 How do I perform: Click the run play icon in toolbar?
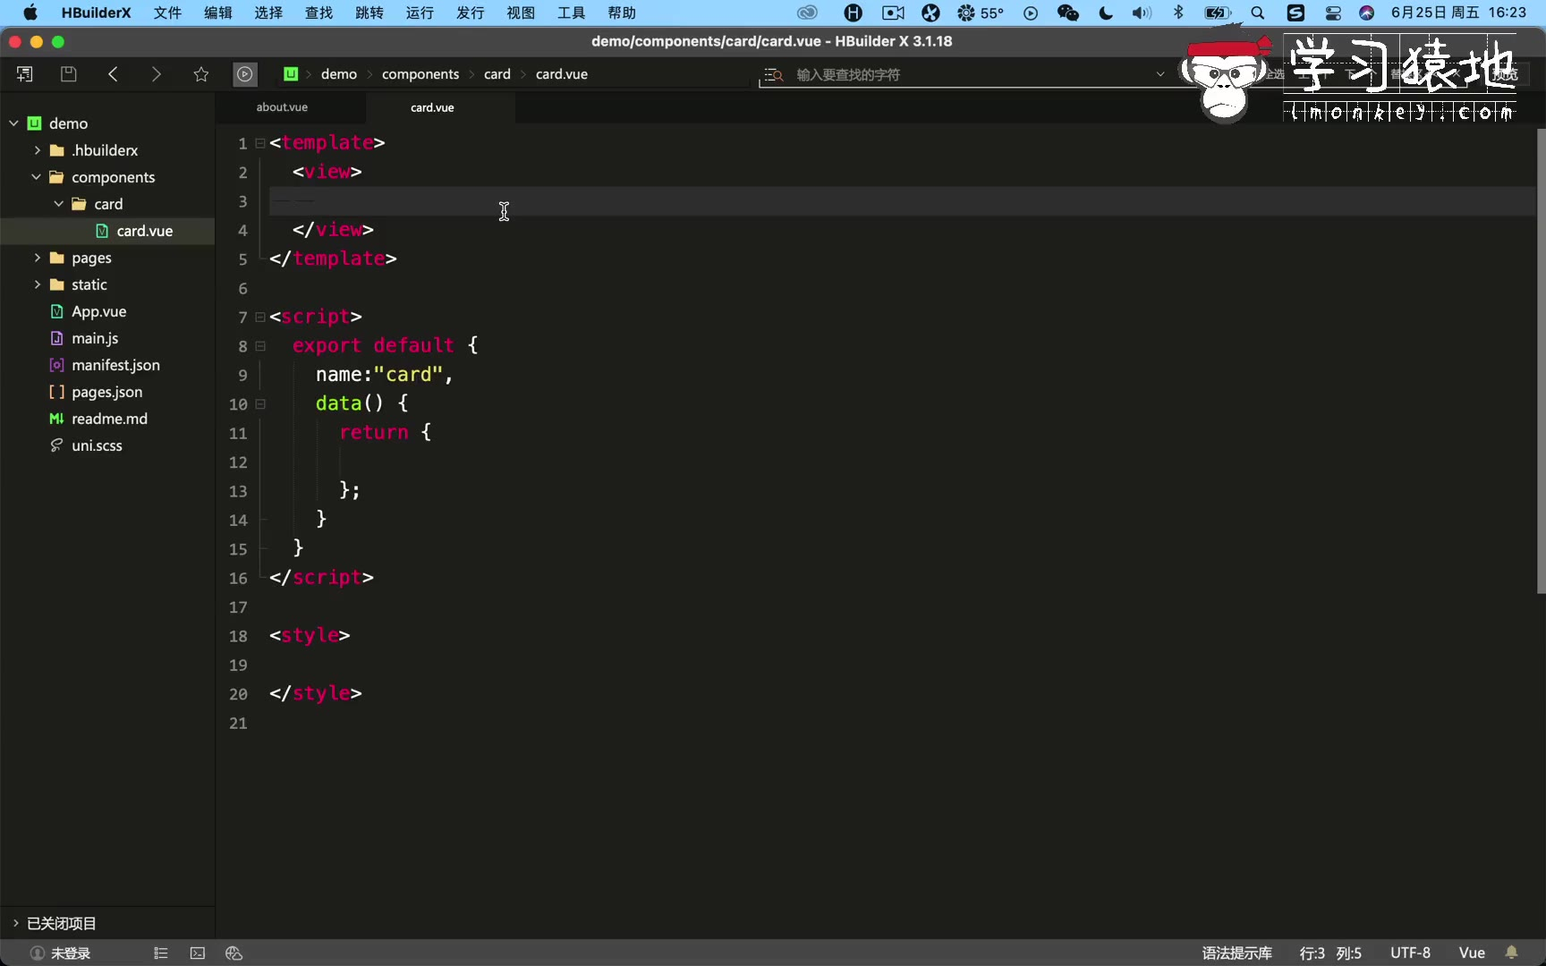244,74
